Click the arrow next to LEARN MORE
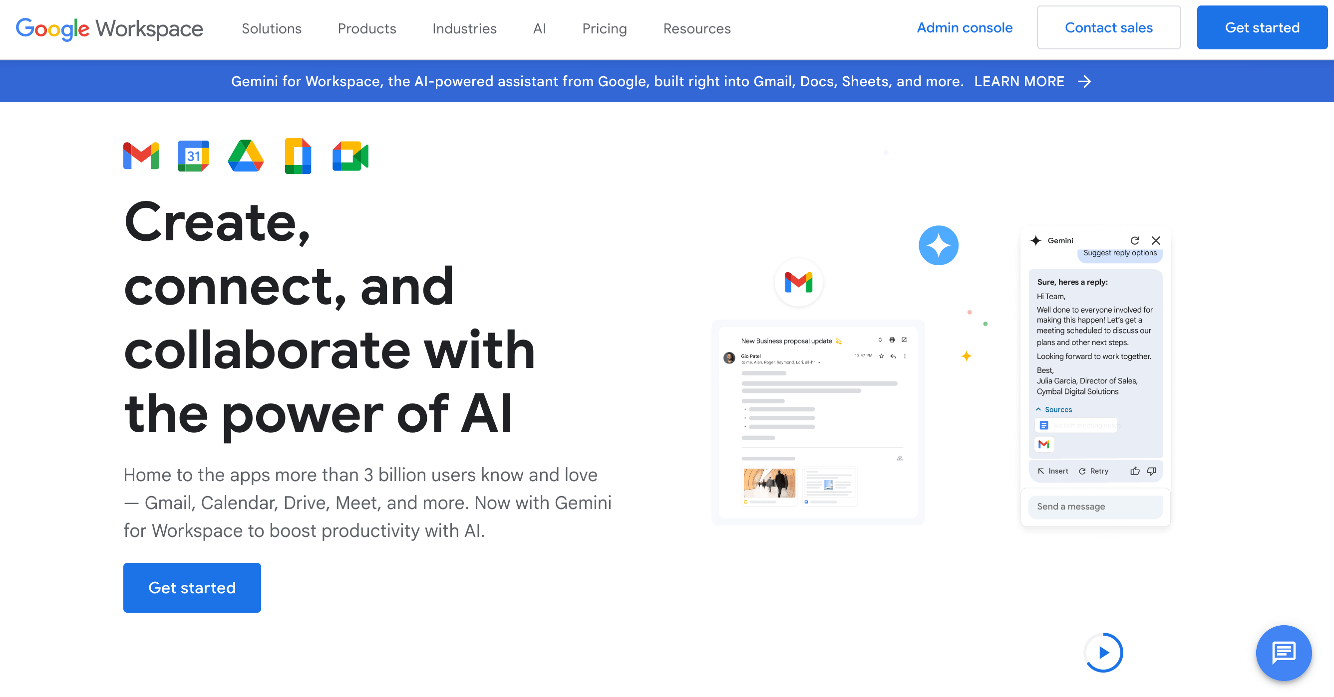 click(1084, 82)
